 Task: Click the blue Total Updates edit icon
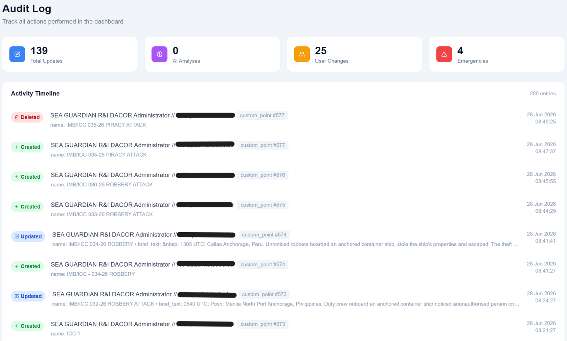coord(17,54)
